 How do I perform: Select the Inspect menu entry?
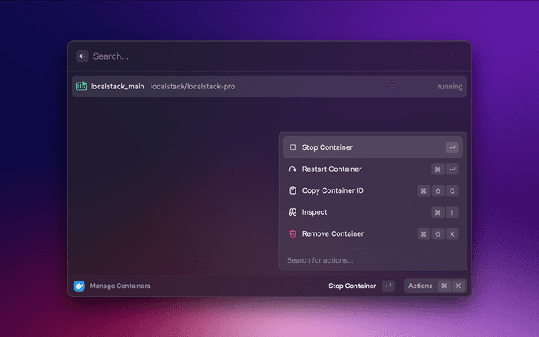[315, 212]
